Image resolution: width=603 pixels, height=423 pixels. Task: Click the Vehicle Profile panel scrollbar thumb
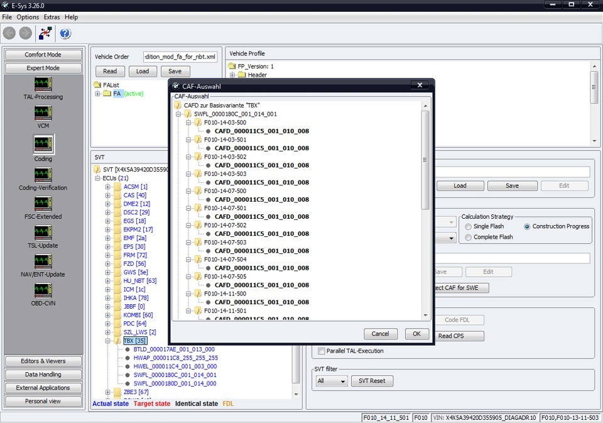click(x=594, y=87)
